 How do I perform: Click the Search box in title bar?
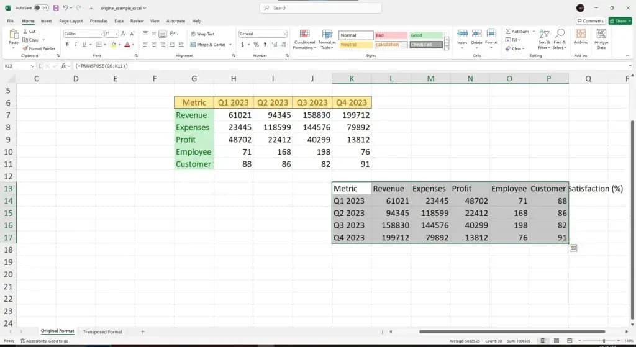320,7
